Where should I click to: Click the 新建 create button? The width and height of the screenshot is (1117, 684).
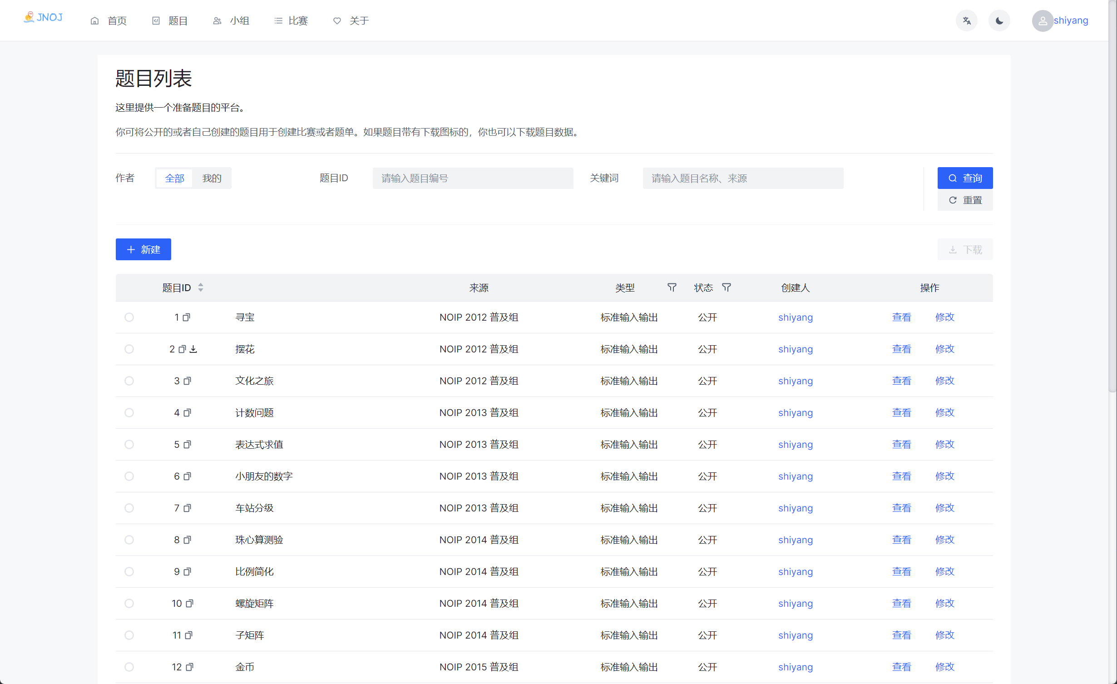tap(143, 249)
